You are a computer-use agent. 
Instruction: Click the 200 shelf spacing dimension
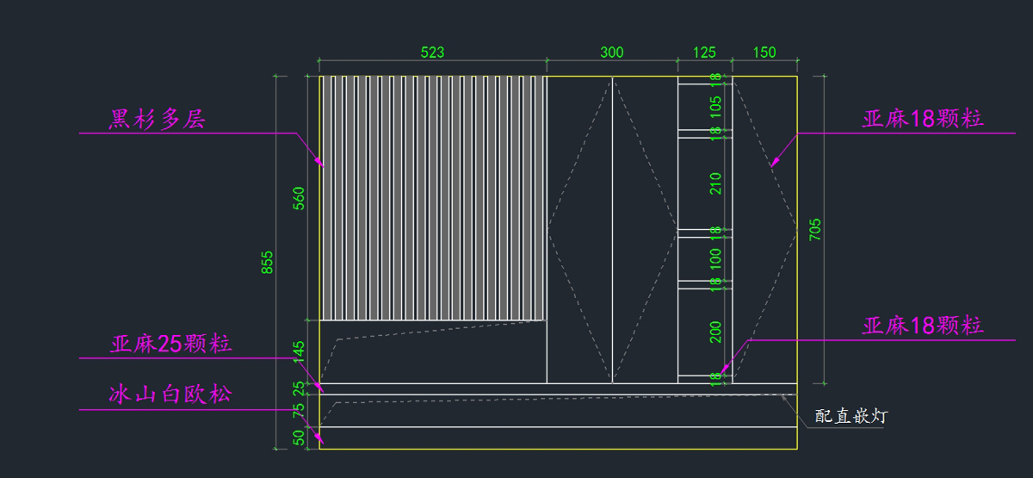(x=715, y=332)
